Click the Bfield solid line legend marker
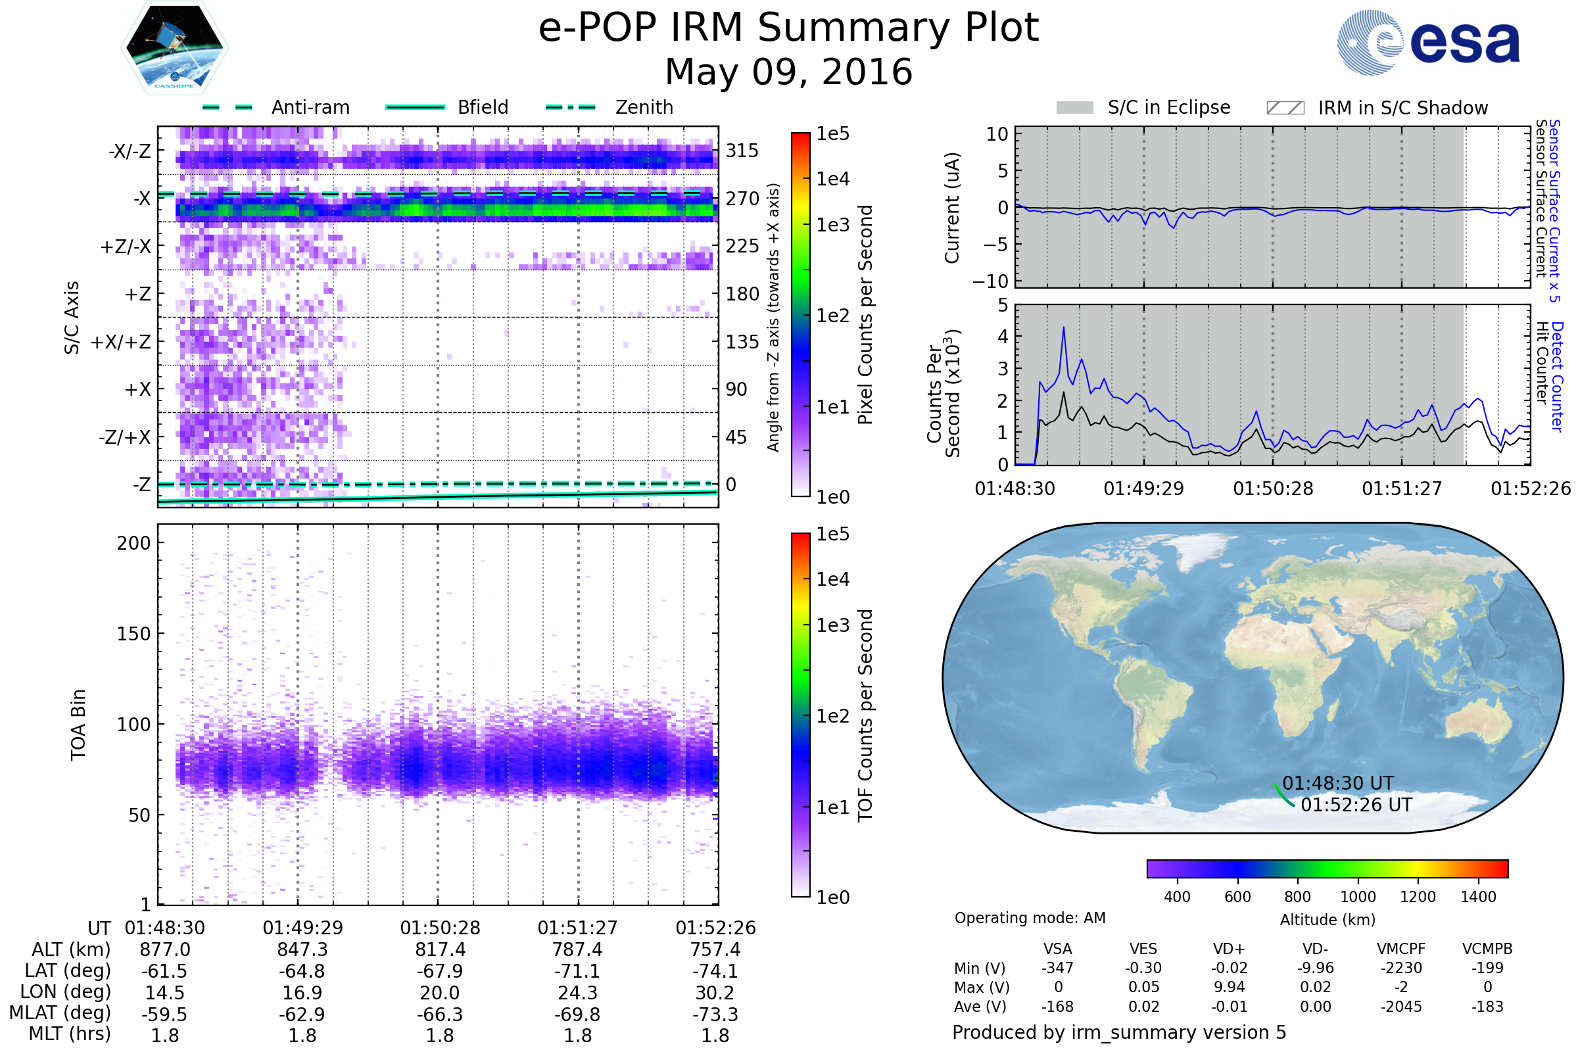 coord(415,107)
